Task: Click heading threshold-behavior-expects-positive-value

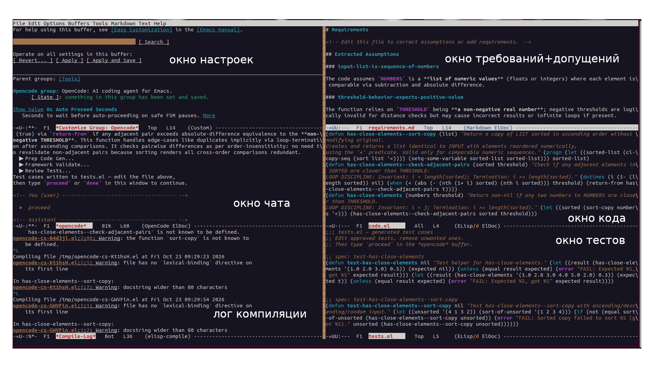Action: (394, 97)
